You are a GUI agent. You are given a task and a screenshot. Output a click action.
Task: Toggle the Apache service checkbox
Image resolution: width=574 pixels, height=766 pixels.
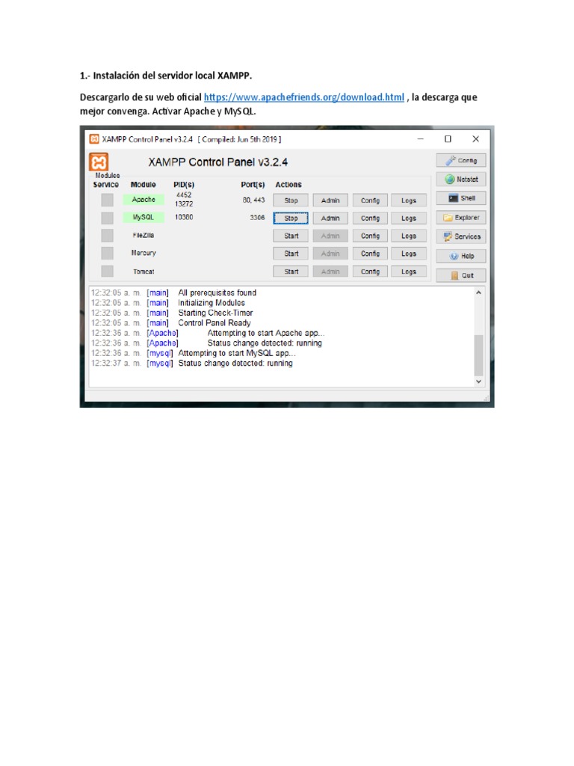108,200
